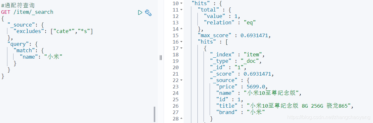Click line number 26 in response gutter

click(x=176, y=106)
